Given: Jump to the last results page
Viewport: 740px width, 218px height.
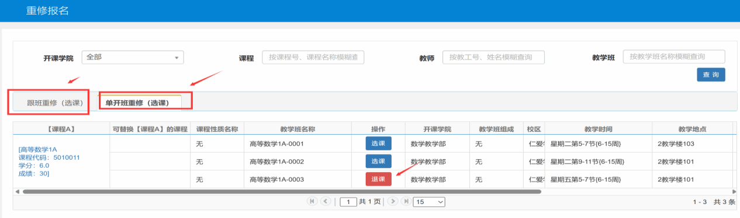Looking at the screenshot, I should 406,201.
